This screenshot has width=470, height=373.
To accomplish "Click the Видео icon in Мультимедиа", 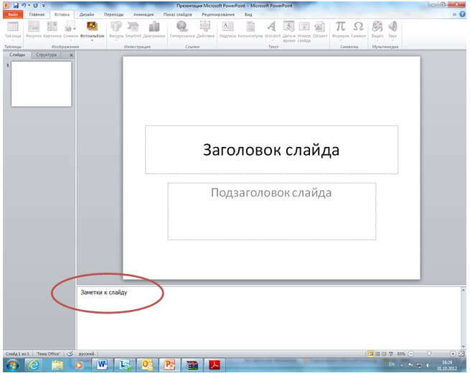I will [x=377, y=28].
